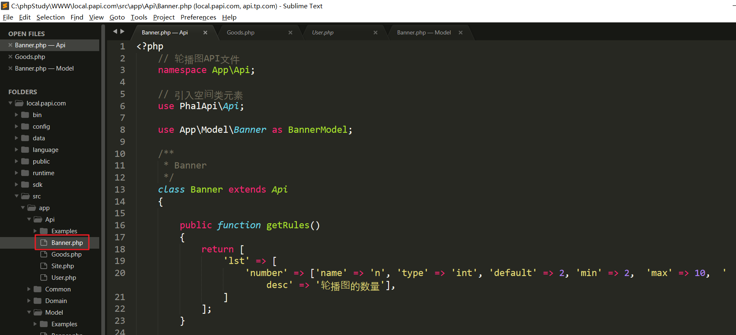Image resolution: width=736 pixels, height=335 pixels.
Task: Expand the data folder arrow
Action: pyautogui.click(x=17, y=138)
